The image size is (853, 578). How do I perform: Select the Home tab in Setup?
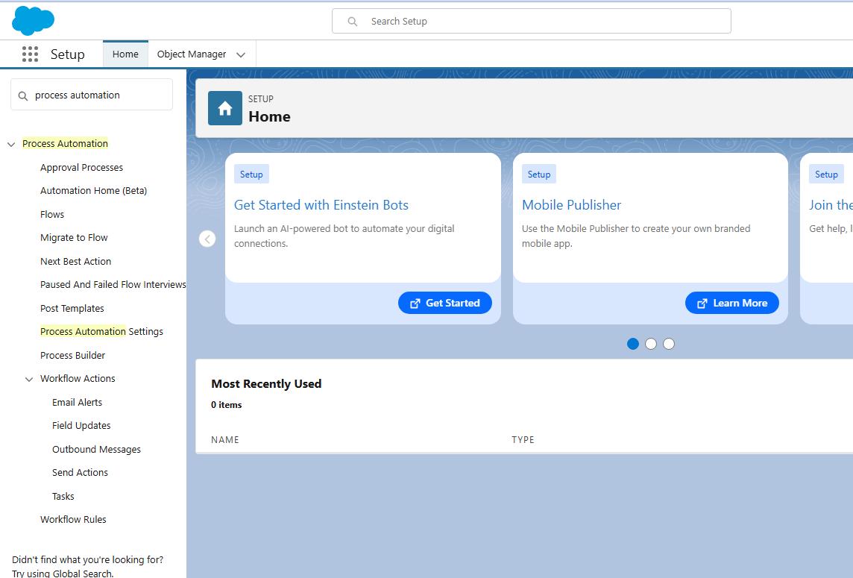125,54
